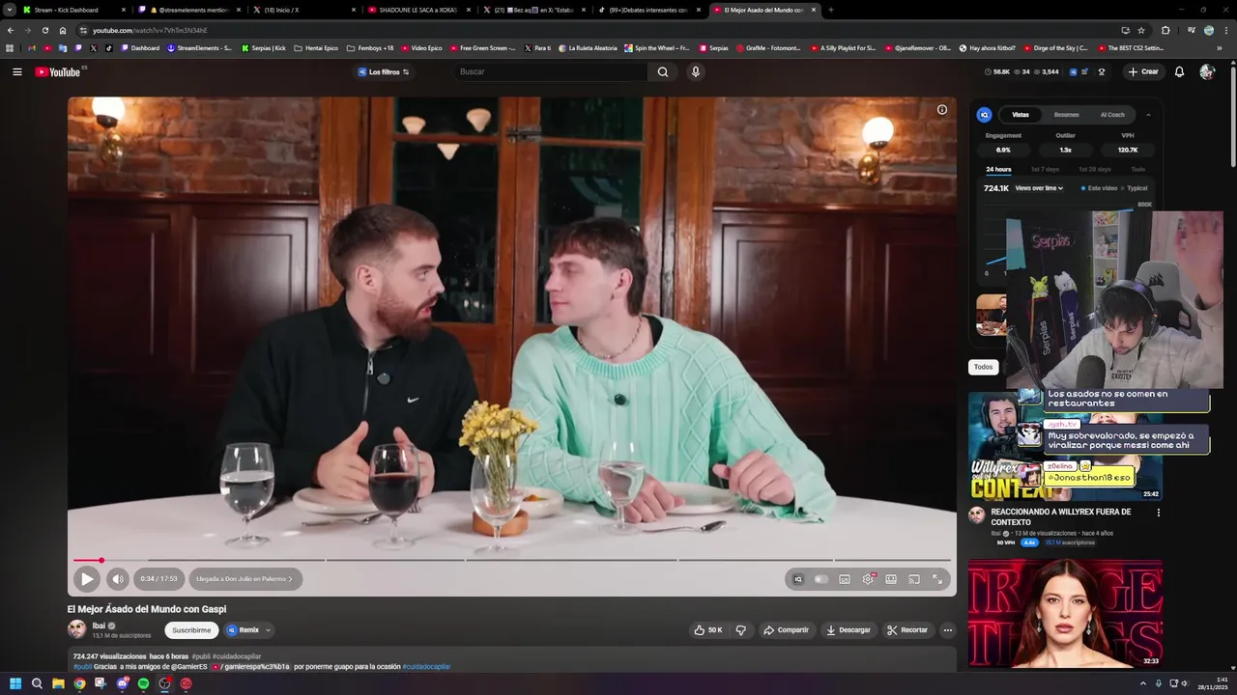Click the vidIQ logo in stats panel

point(985,115)
